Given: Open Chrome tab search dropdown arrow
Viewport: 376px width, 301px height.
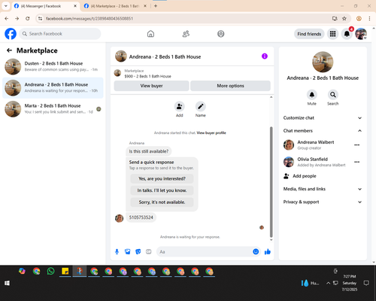Looking at the screenshot, I should [6, 6].
